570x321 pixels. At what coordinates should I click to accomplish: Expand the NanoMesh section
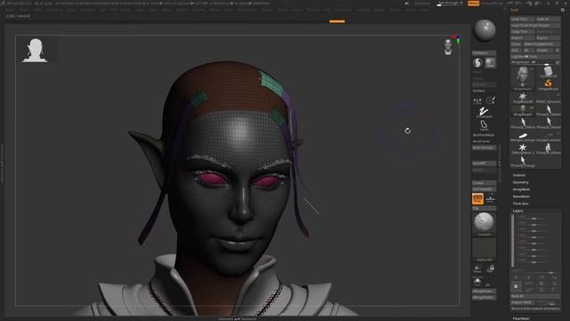521,196
